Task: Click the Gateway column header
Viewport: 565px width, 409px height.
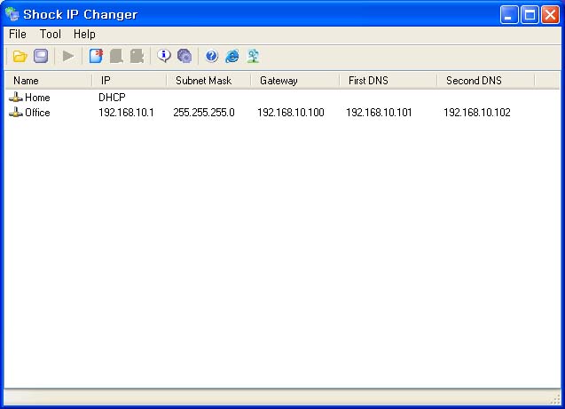Action: click(294, 81)
